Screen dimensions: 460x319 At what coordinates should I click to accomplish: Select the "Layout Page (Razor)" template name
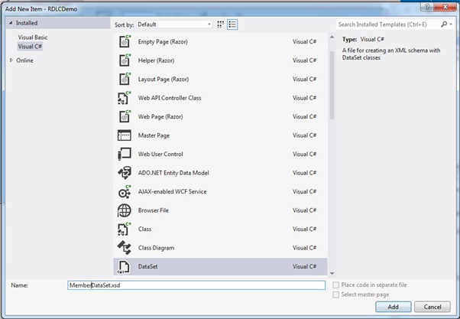click(x=164, y=80)
